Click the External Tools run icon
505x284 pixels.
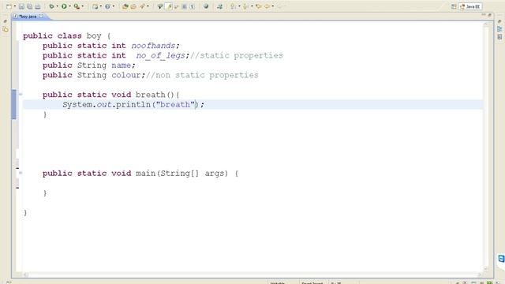[77, 6]
